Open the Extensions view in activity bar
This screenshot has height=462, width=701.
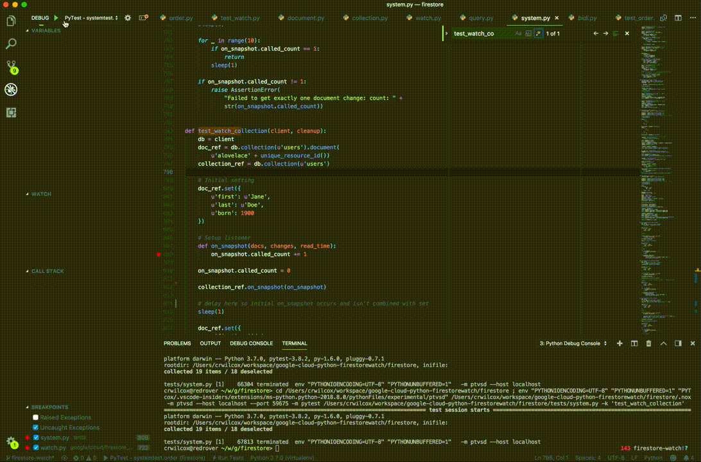click(x=11, y=112)
